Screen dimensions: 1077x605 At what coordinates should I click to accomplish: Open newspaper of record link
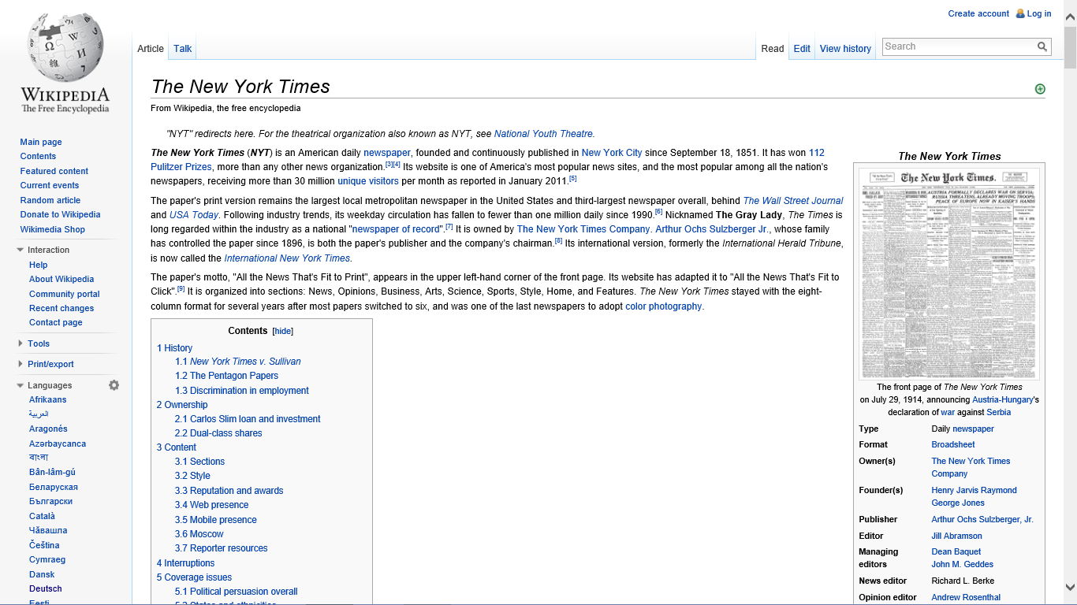[x=396, y=229]
